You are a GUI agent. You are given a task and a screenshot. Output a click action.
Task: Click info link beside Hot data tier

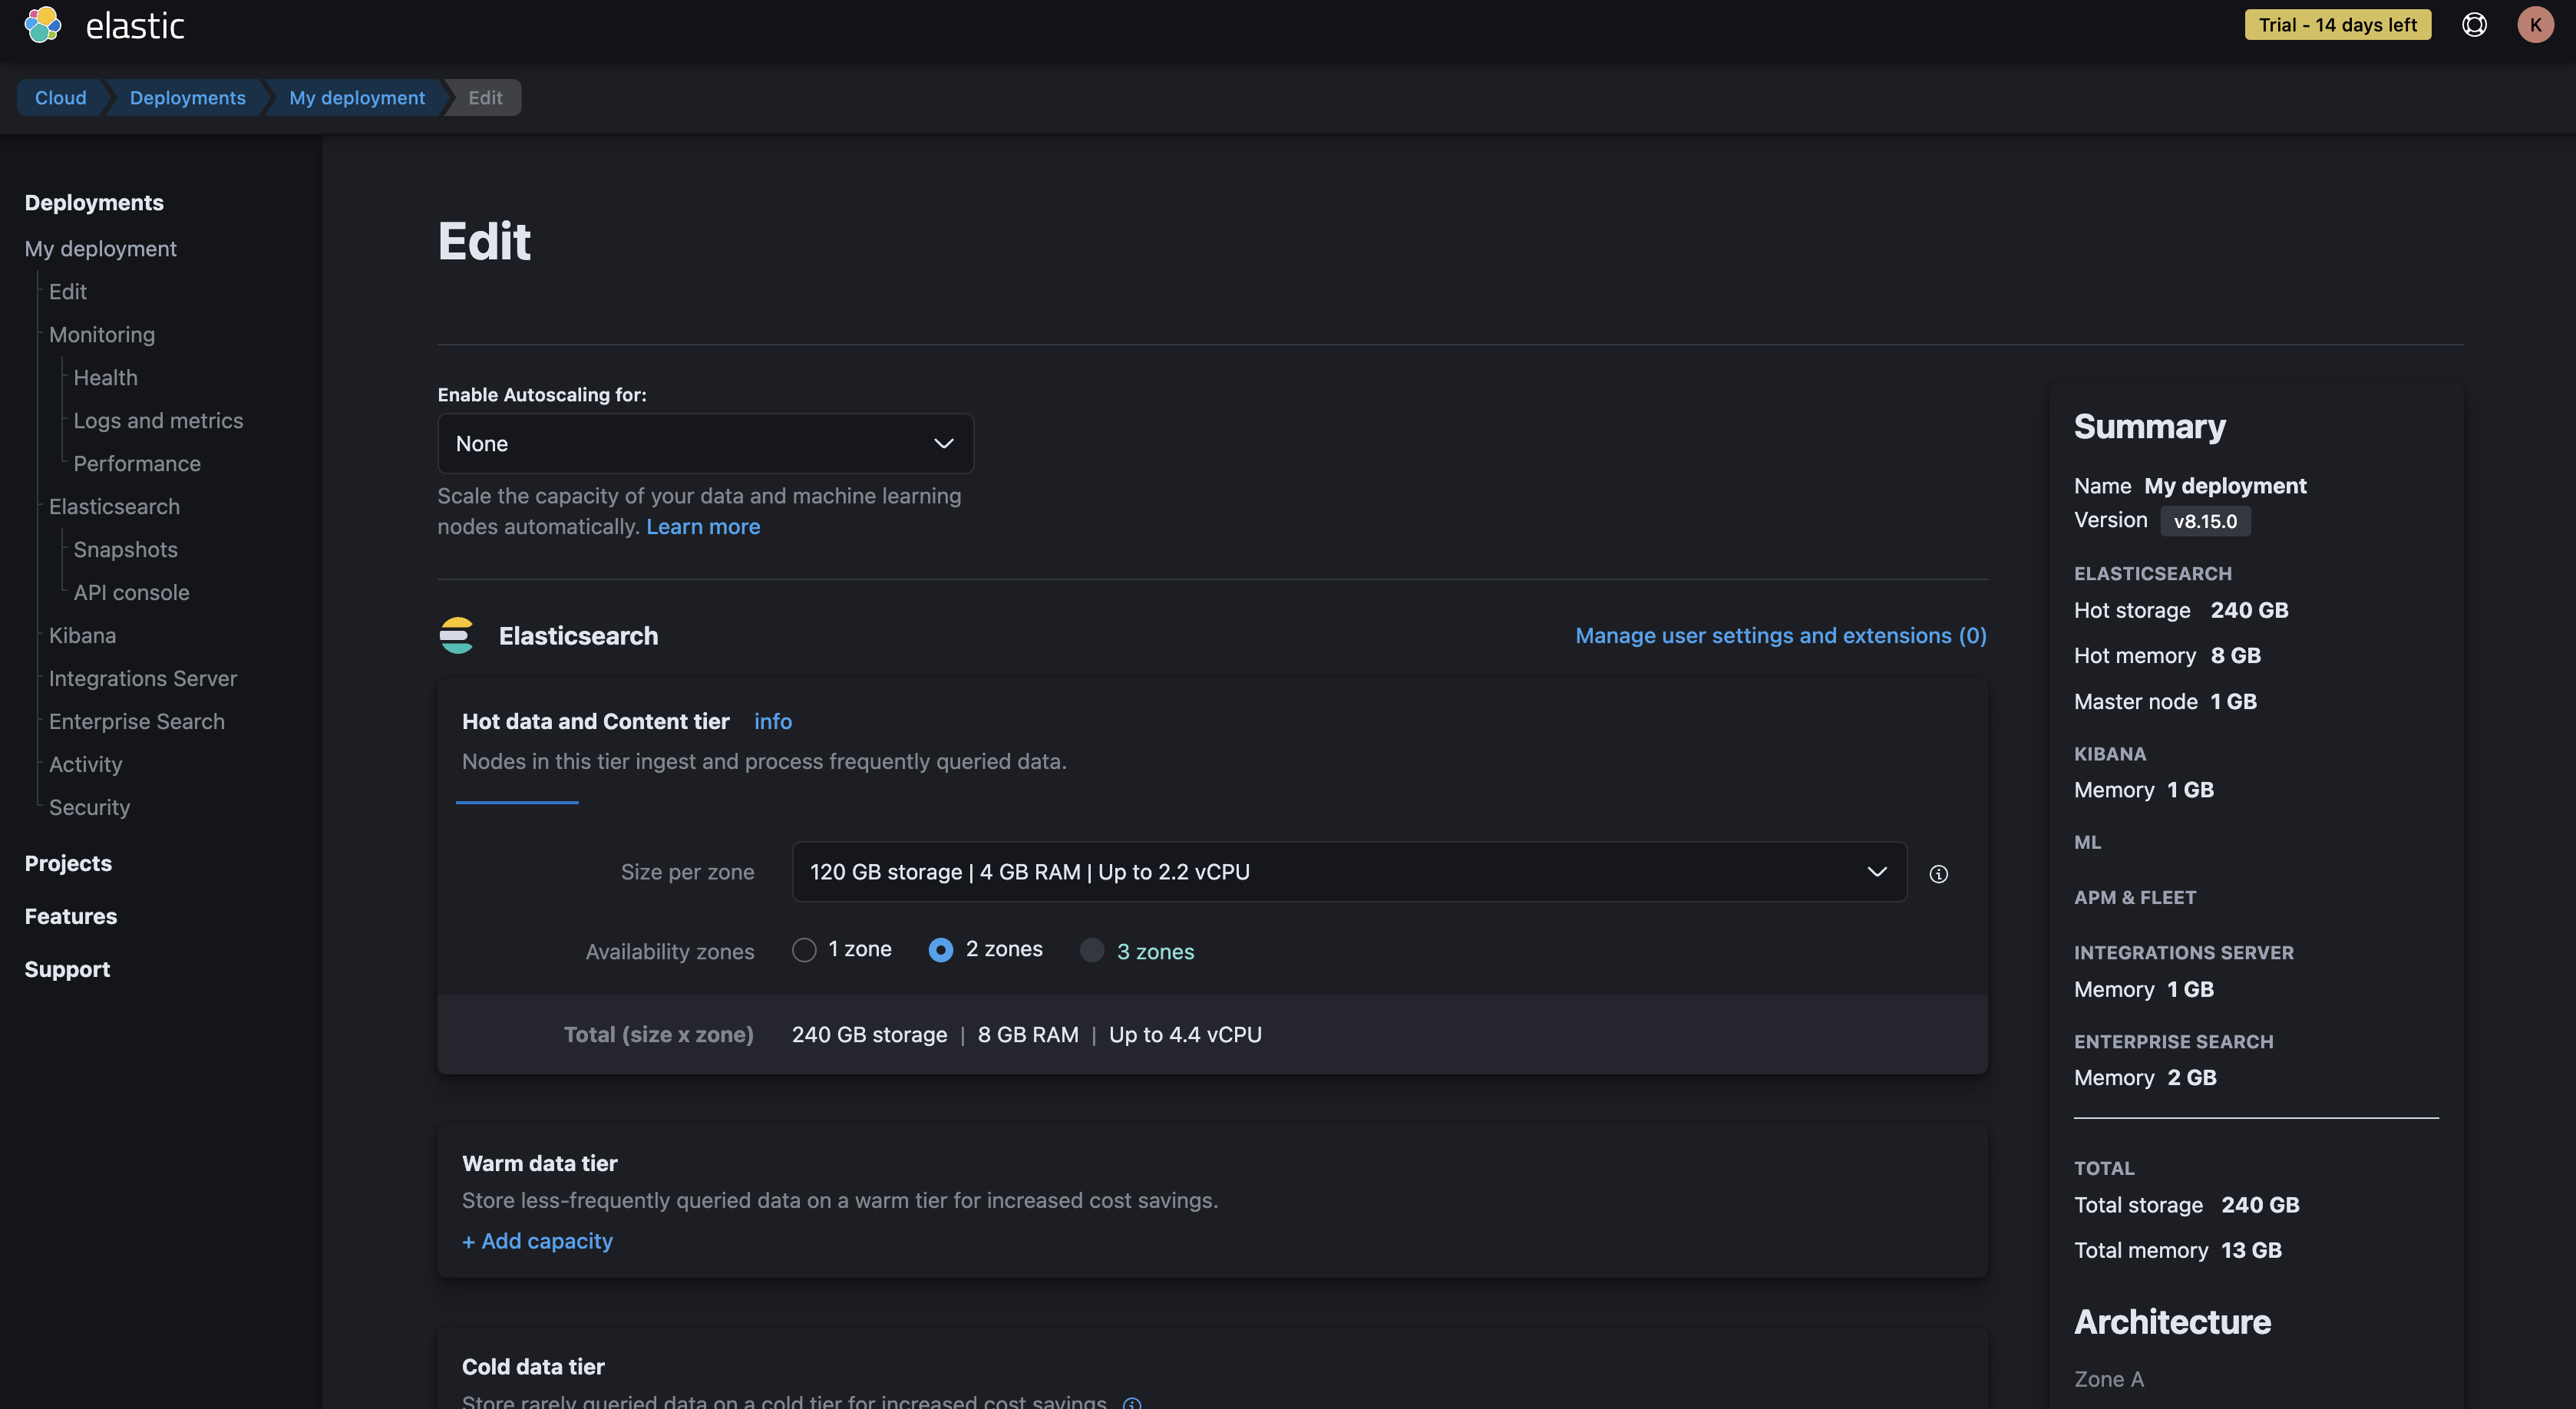(x=773, y=722)
